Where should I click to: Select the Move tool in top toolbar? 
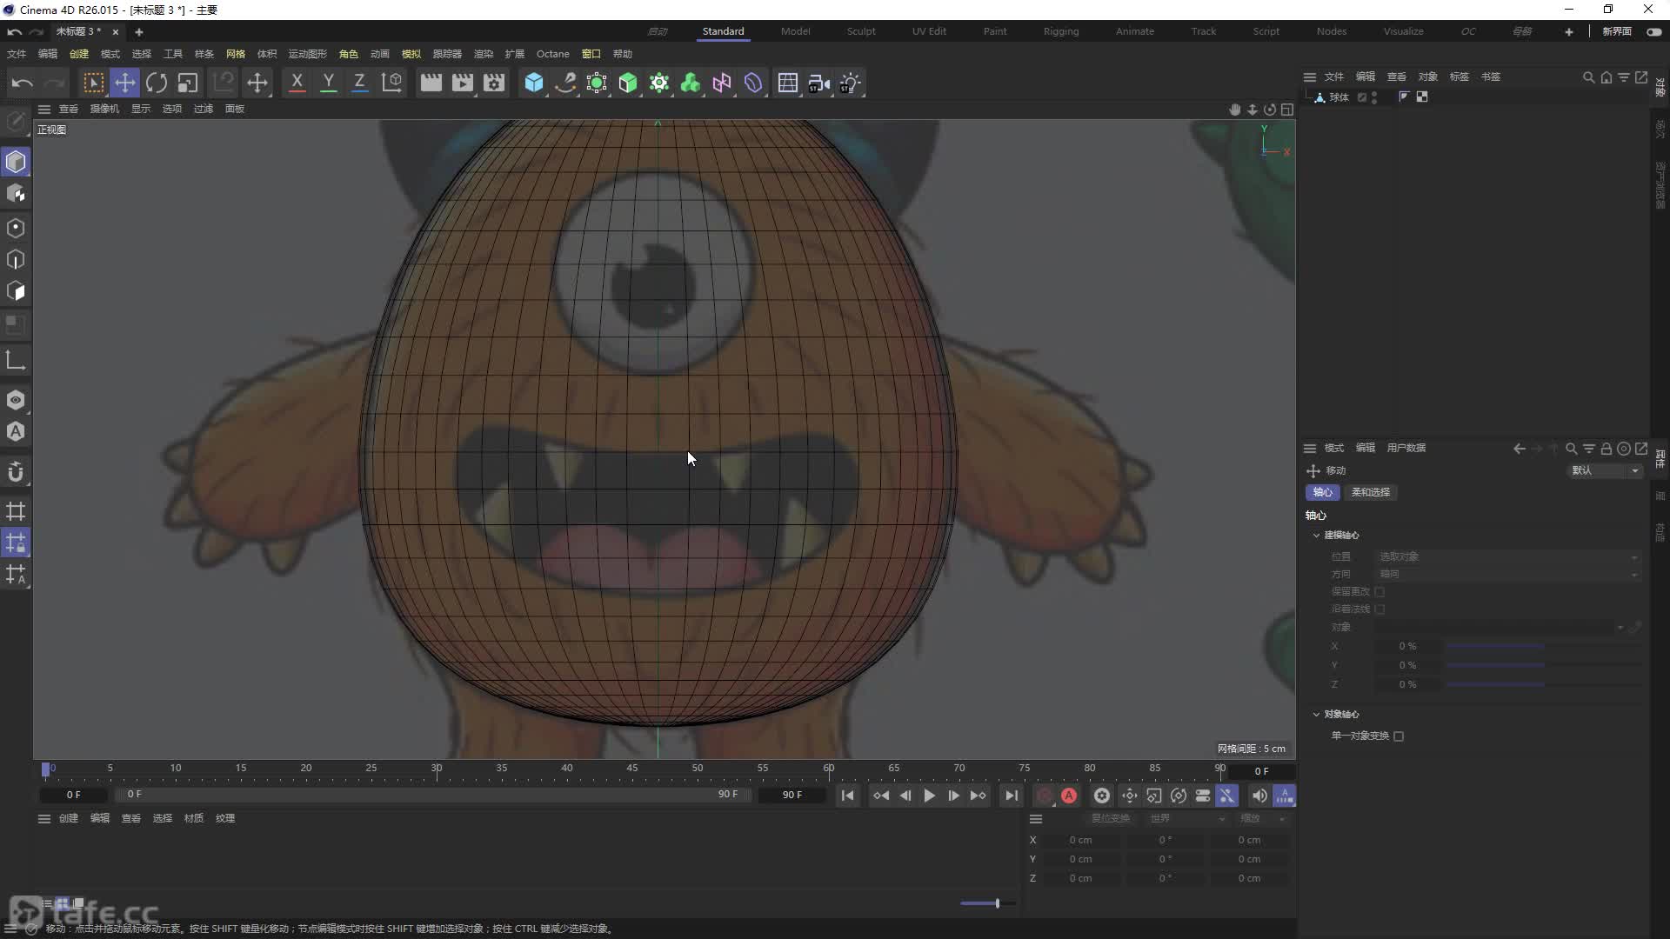pyautogui.click(x=124, y=83)
